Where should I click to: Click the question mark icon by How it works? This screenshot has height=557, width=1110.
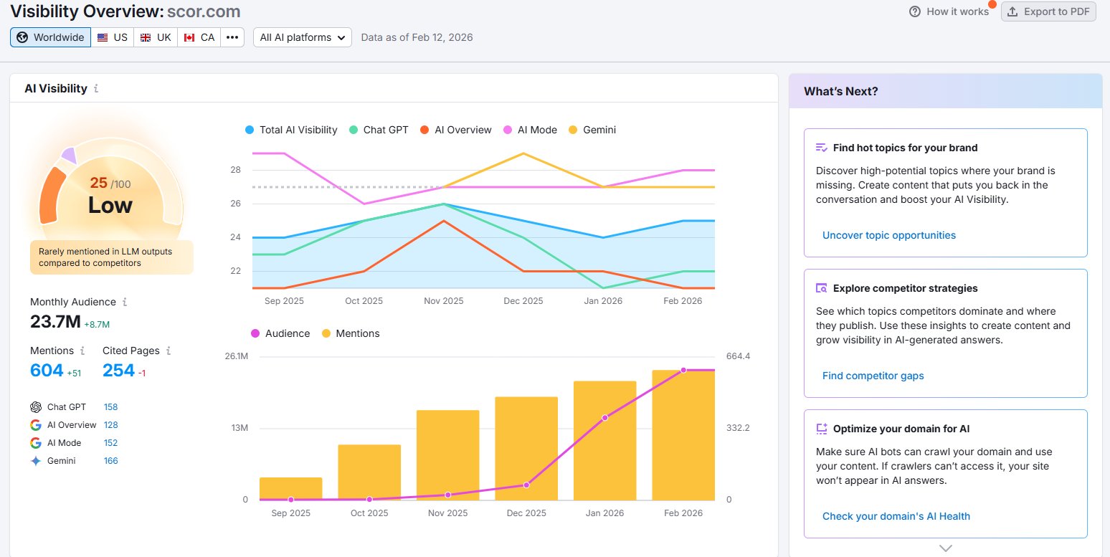point(915,11)
